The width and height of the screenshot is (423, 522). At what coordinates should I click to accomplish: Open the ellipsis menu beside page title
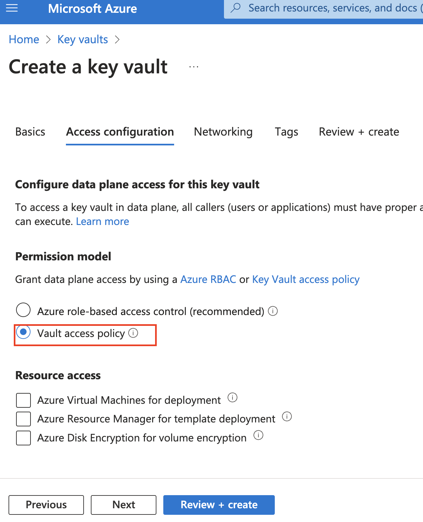tap(193, 66)
